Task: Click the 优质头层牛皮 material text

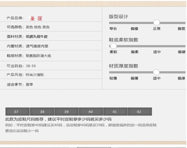Action: pyautogui.click(x=37, y=37)
